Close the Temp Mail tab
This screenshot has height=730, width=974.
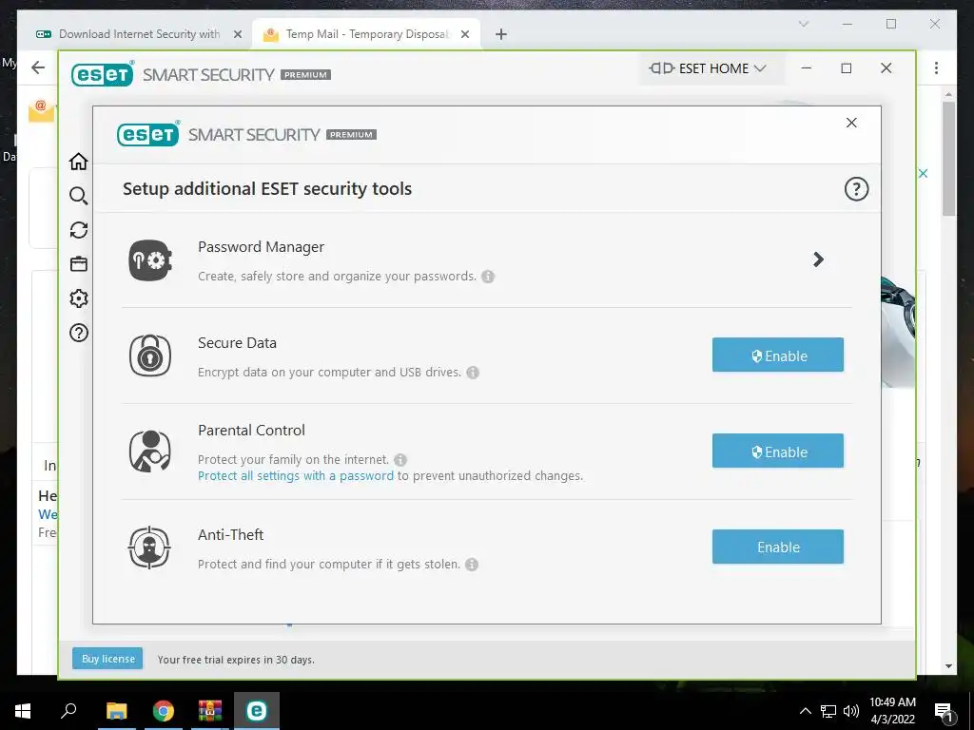click(x=464, y=35)
